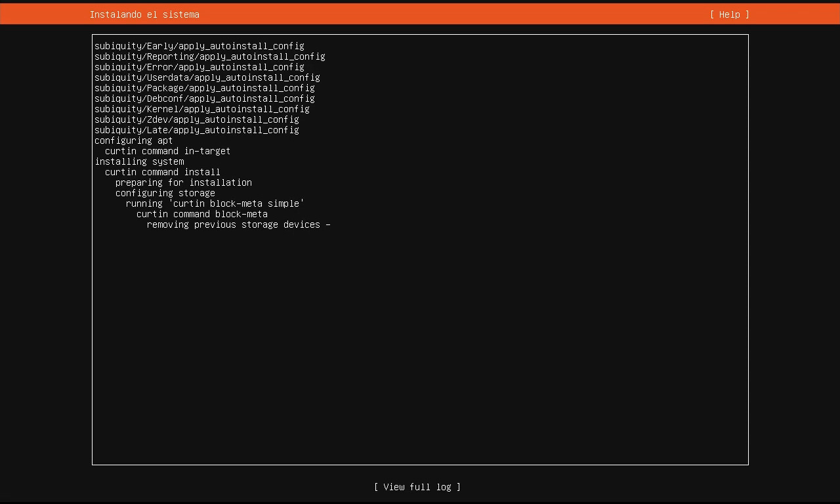The image size is (840, 504).
Task: Click the subiquity/Error/apply_autoinstall_config log entry
Action: pyautogui.click(x=199, y=67)
